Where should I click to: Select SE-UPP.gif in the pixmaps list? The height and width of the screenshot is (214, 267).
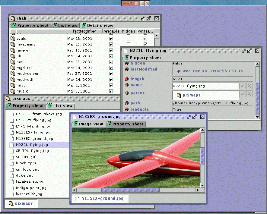pos(26,157)
